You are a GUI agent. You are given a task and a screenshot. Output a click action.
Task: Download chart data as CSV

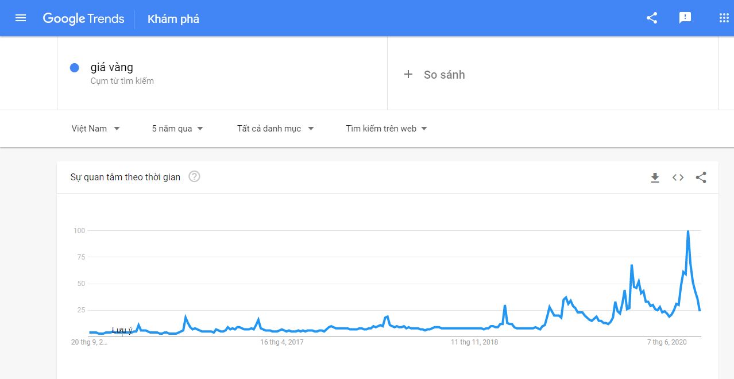655,177
